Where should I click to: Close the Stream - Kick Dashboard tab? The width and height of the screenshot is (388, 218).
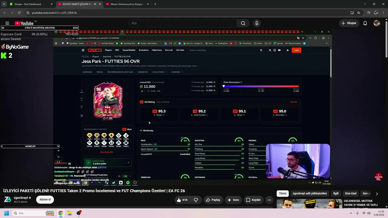(x=52, y=4)
